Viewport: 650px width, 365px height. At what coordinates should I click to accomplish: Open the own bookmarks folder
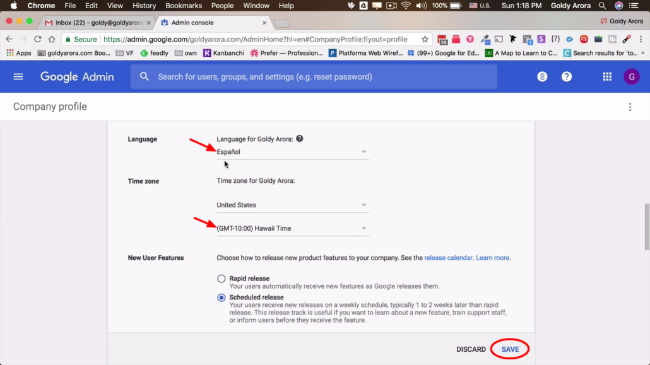click(x=186, y=53)
